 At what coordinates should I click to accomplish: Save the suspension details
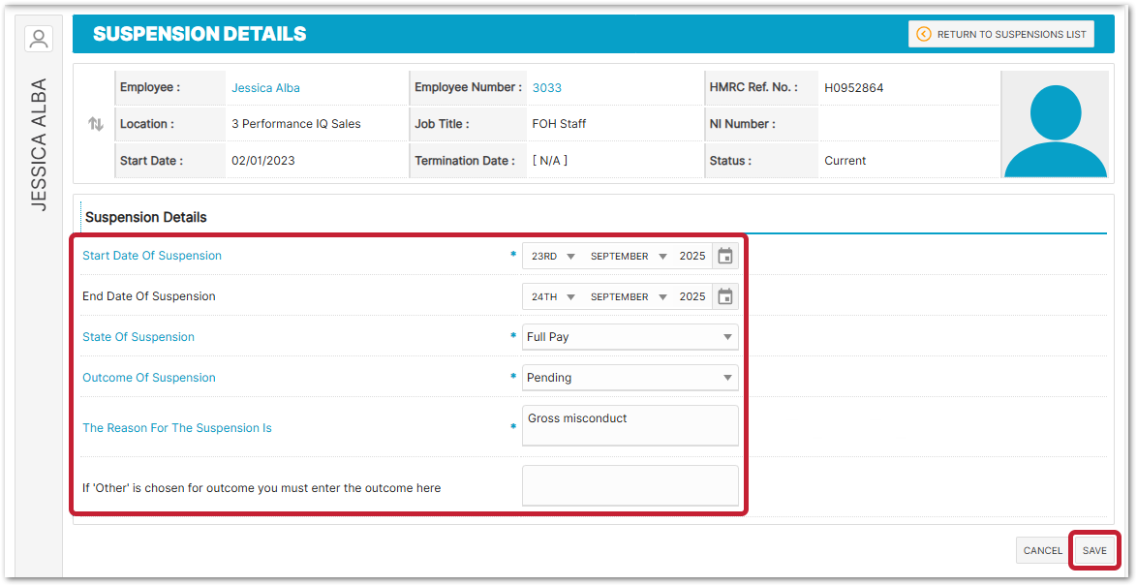click(1094, 550)
